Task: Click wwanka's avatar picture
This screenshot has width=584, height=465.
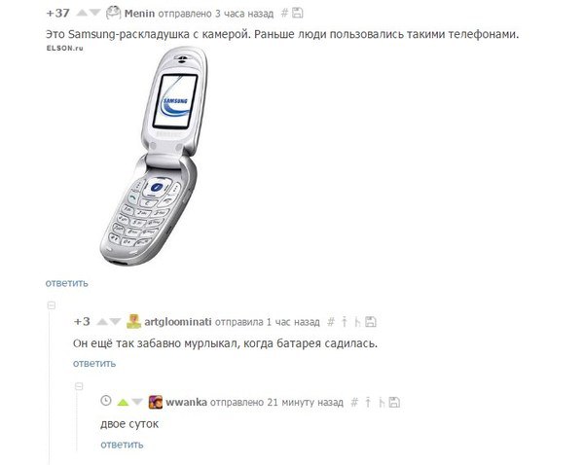Action: (x=156, y=402)
